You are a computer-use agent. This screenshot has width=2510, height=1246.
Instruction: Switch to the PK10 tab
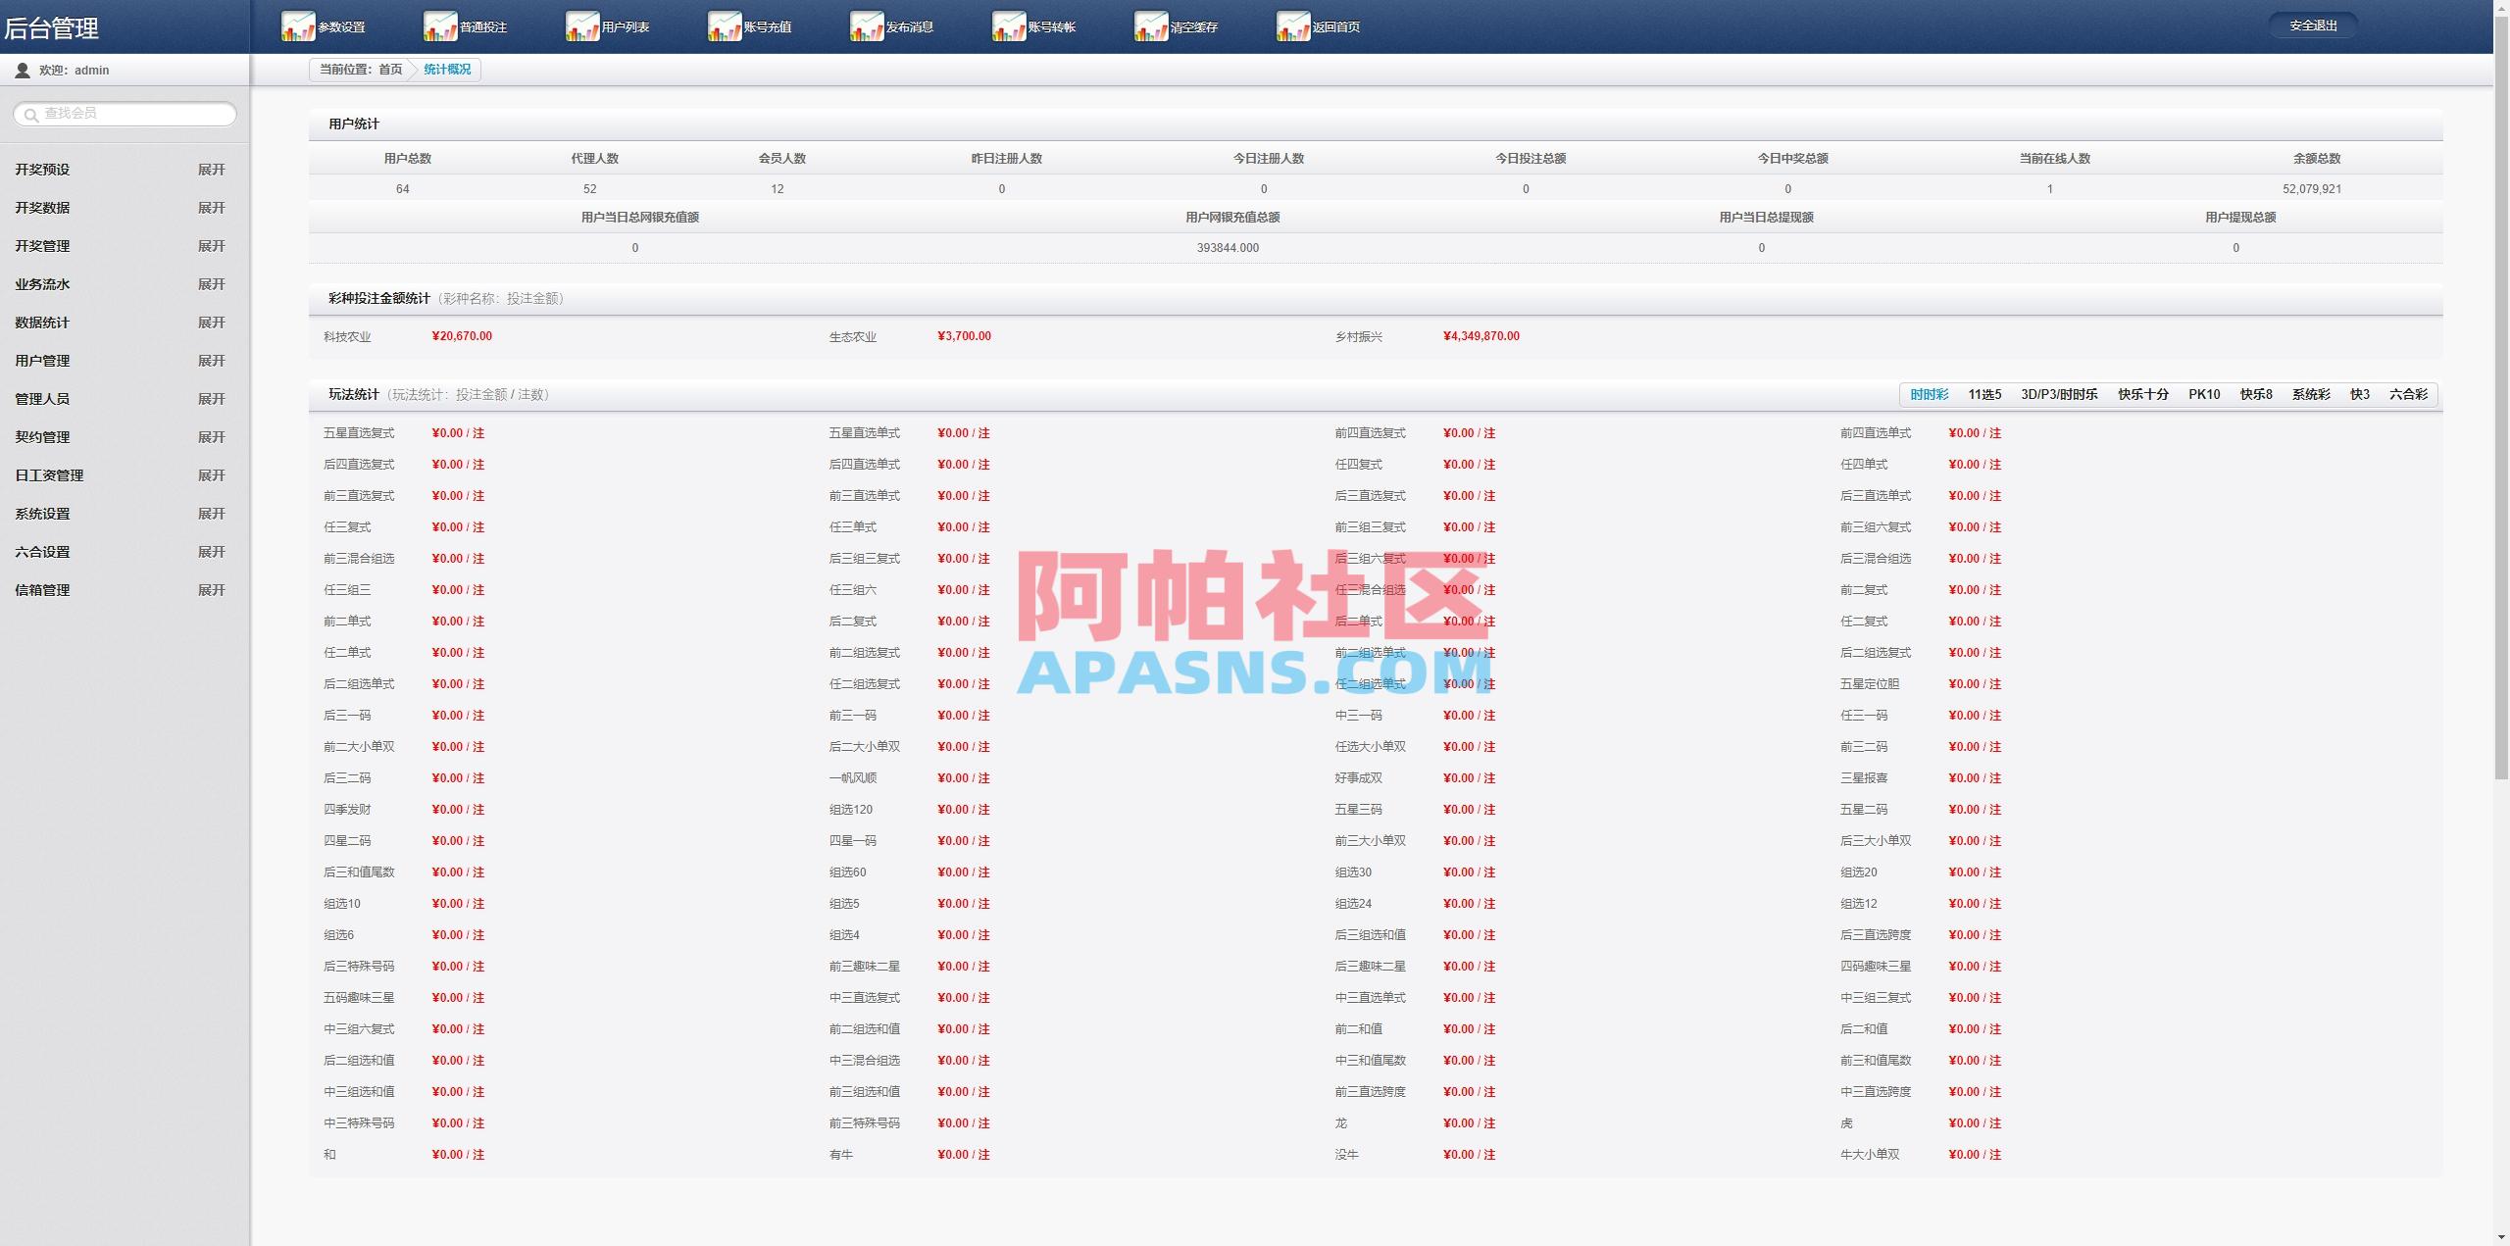(x=2204, y=394)
